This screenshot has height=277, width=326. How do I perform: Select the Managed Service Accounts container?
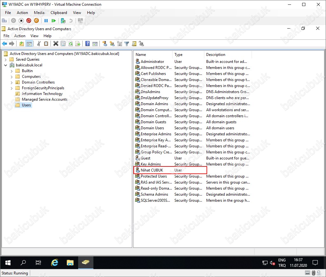(44, 99)
